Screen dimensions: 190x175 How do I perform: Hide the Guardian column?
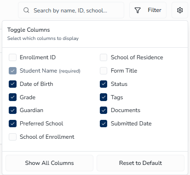click(12, 110)
